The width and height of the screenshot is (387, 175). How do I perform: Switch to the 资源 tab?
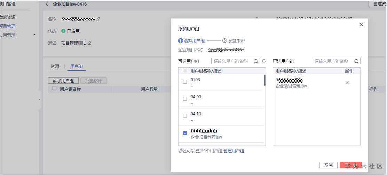[x=55, y=67]
